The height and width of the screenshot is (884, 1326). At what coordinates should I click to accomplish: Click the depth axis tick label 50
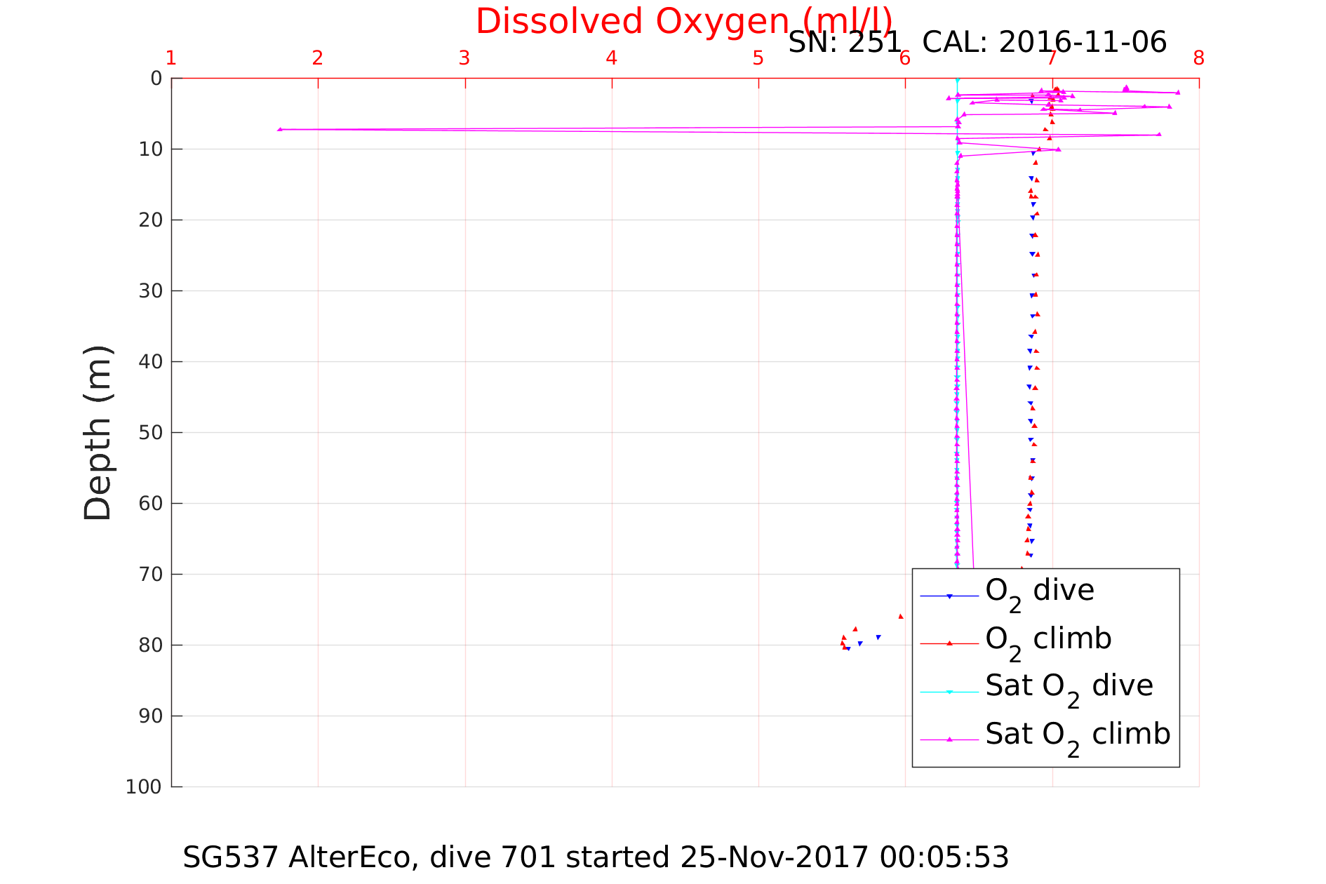coord(151,433)
